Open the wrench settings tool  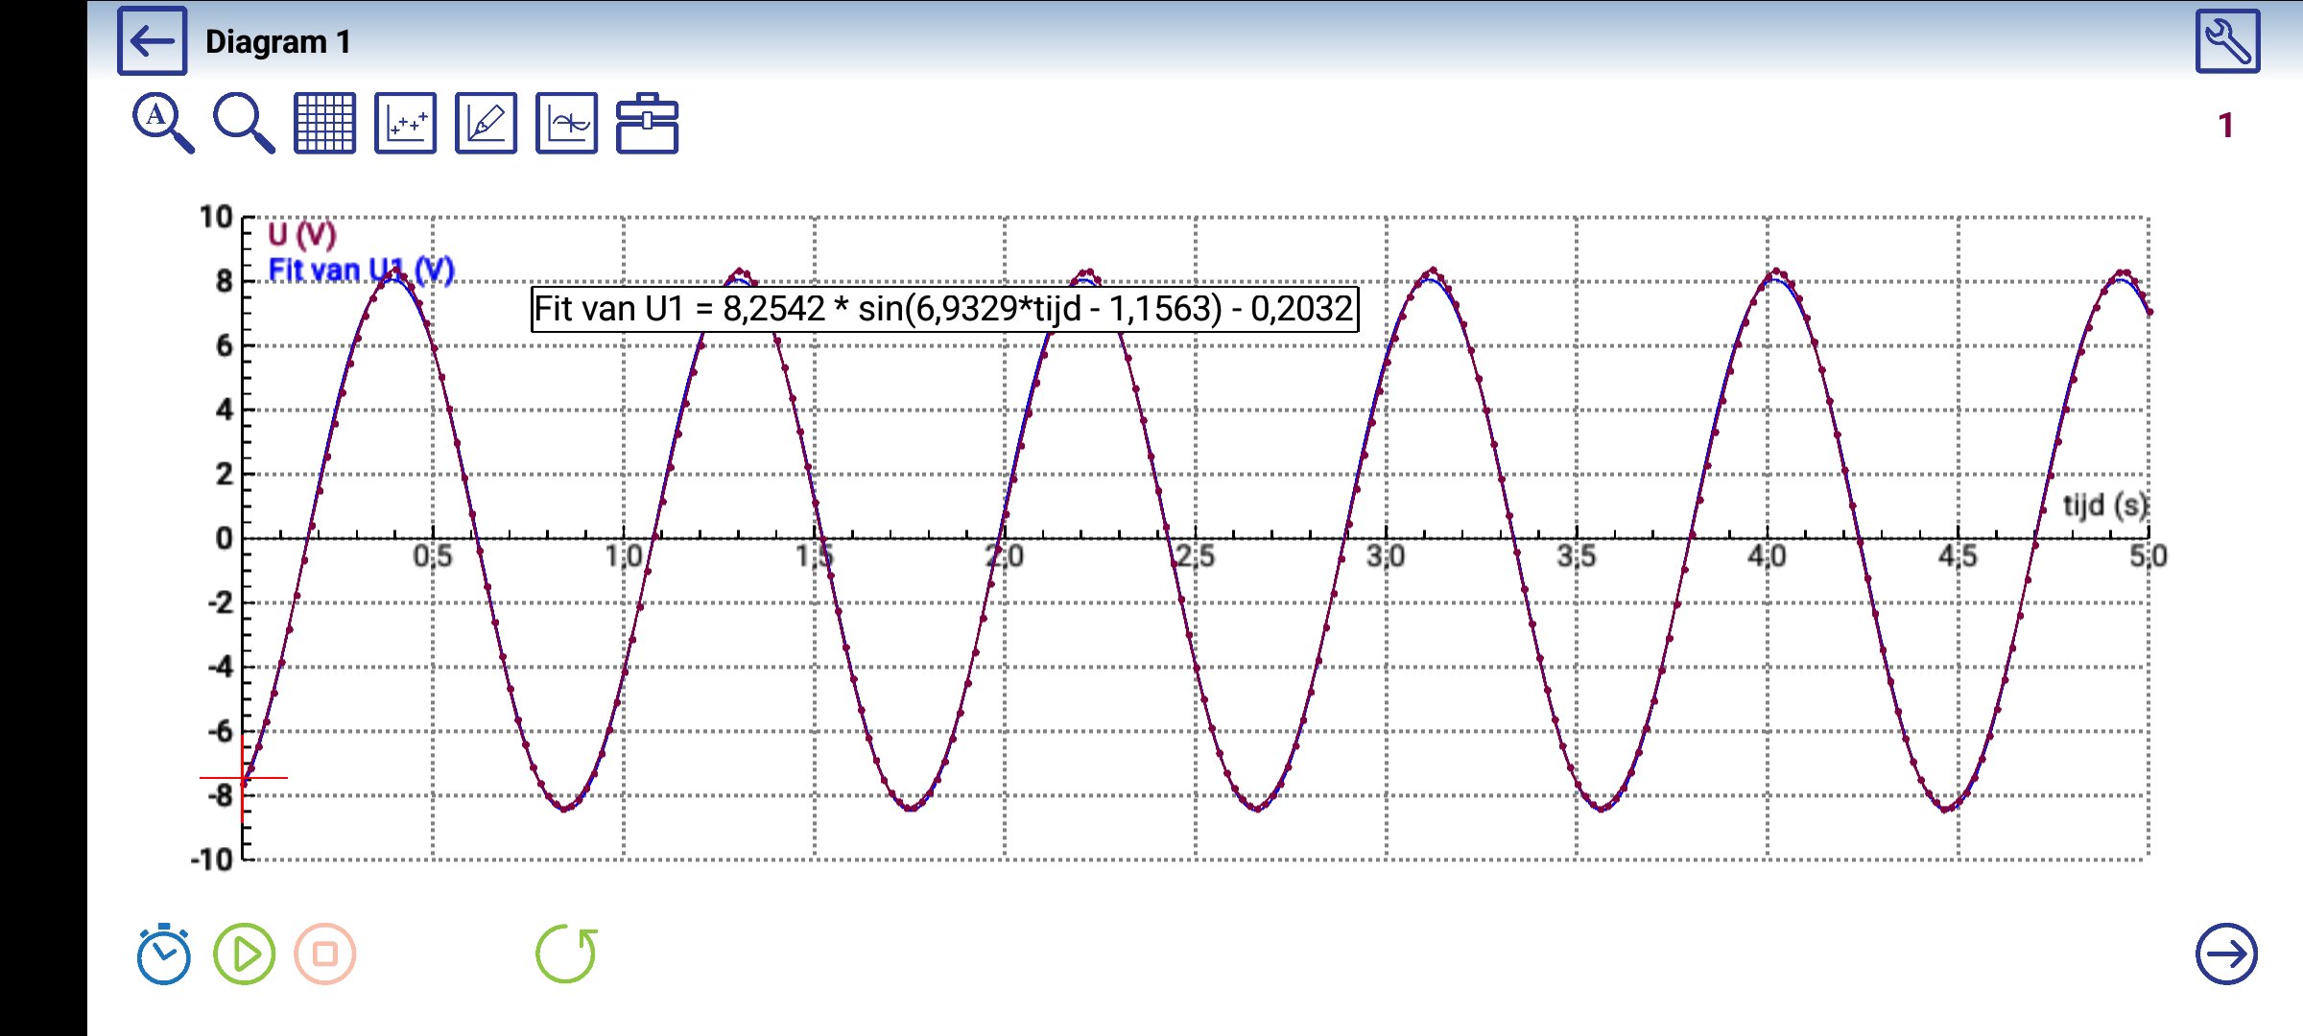2226,41
